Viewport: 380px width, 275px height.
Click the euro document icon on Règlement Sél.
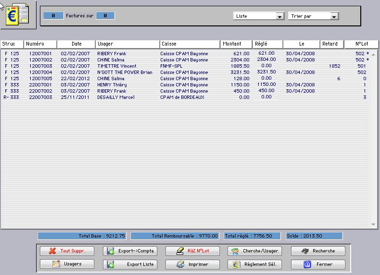click(236, 264)
